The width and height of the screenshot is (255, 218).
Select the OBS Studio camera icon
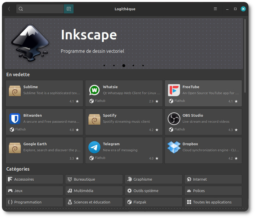174,119
